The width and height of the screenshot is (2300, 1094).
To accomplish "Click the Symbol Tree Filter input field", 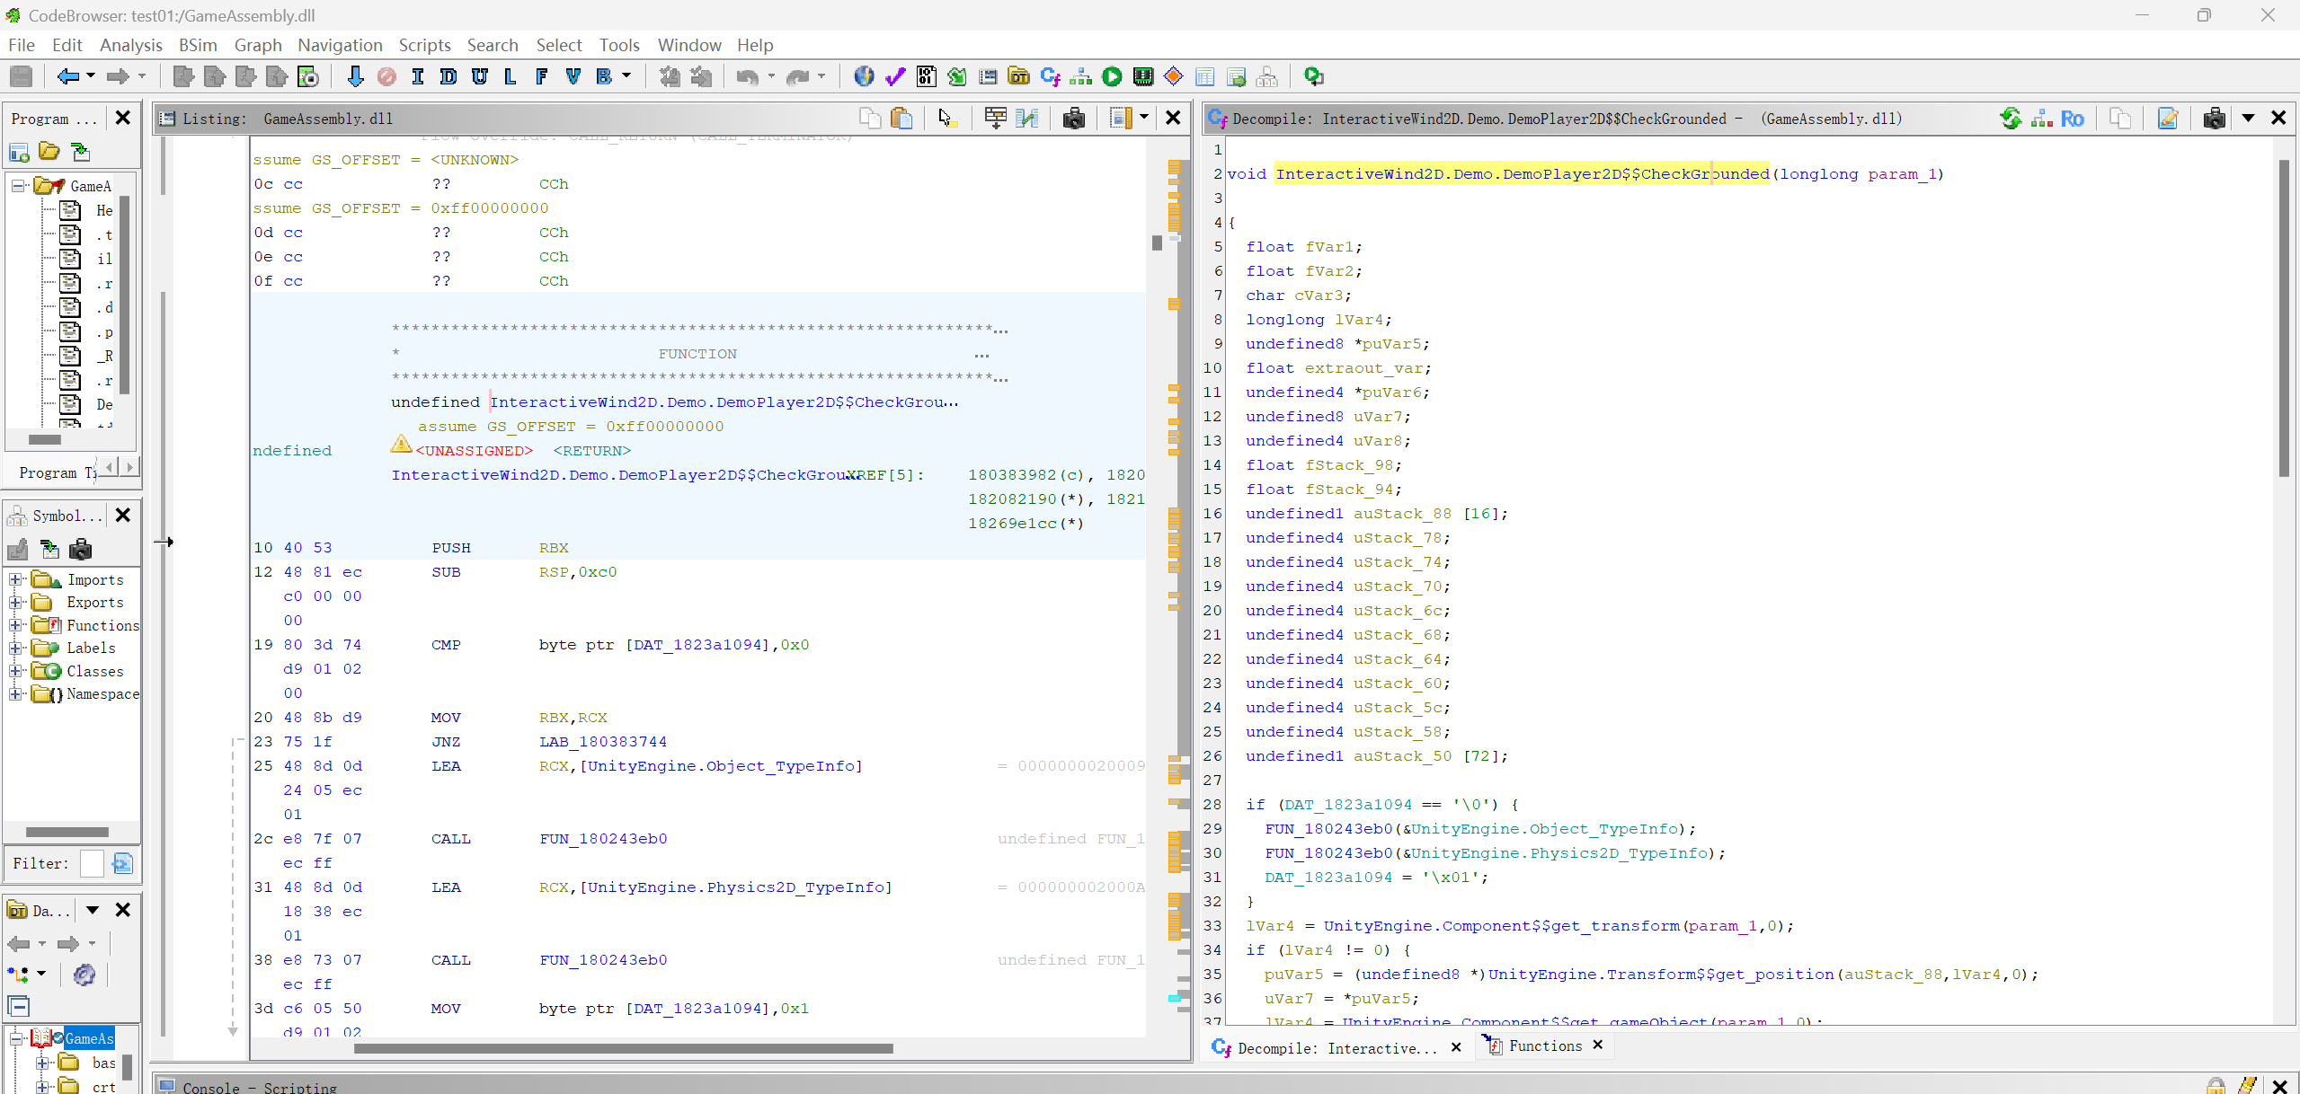I will (92, 863).
